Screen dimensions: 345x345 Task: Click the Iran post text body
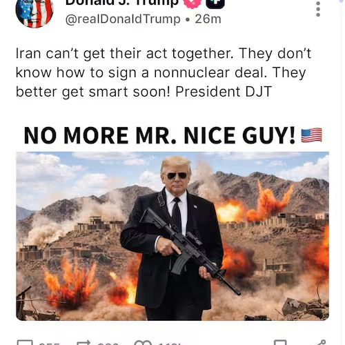coord(164,72)
